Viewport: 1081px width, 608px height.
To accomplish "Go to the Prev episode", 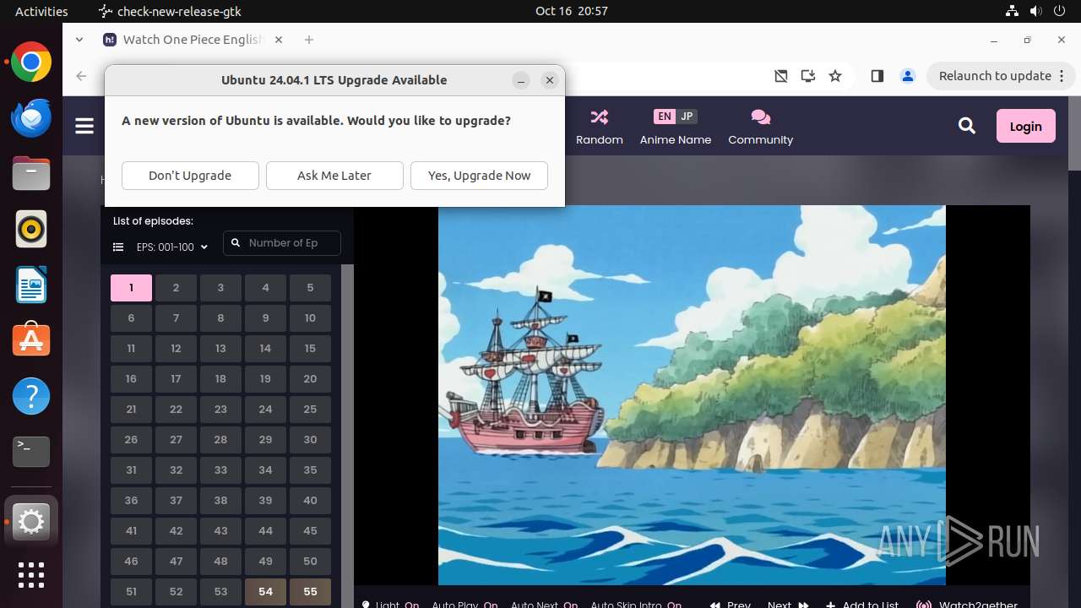I will (731, 605).
